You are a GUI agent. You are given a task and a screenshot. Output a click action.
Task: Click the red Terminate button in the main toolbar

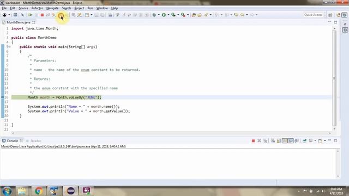pos(42,15)
